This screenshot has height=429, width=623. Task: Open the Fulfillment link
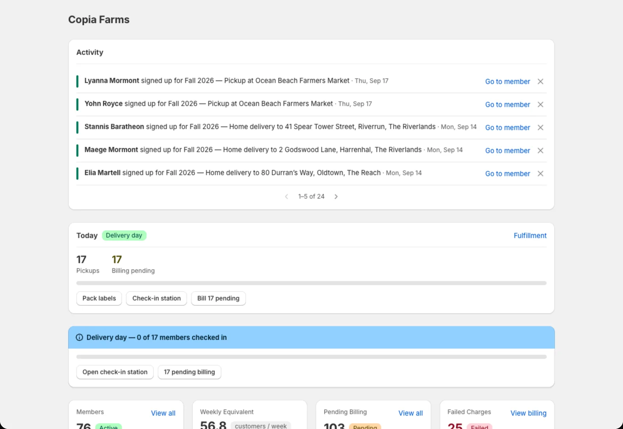pyautogui.click(x=530, y=235)
